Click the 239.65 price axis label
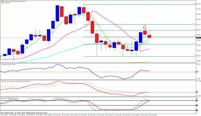Viewport: 201px width, 116px height. point(198,40)
